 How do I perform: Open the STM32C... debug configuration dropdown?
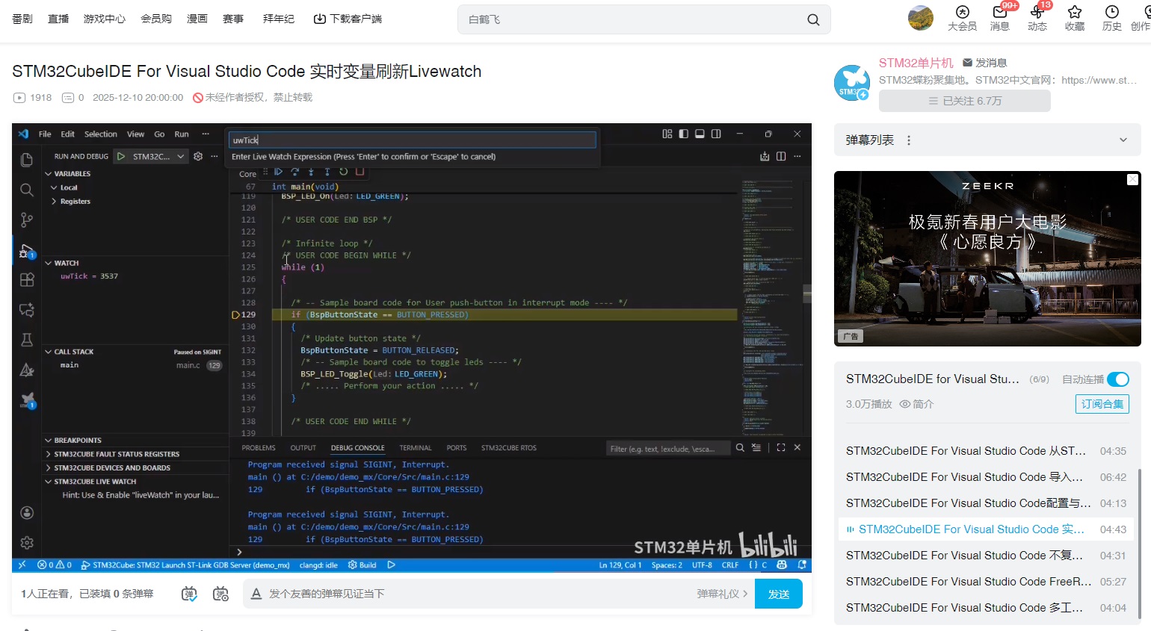coord(158,156)
